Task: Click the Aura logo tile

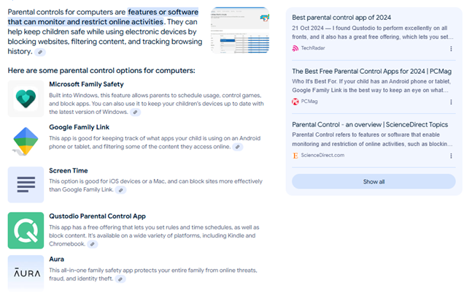Action: pos(26,273)
